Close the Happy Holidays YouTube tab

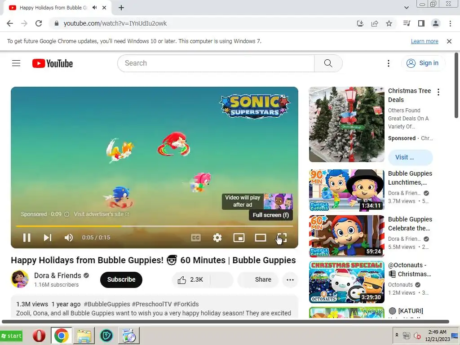click(x=104, y=8)
